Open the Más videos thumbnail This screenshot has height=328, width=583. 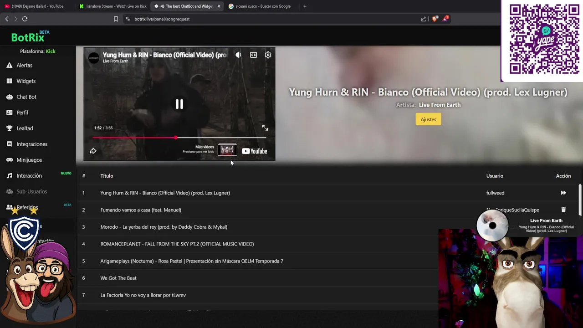(227, 150)
